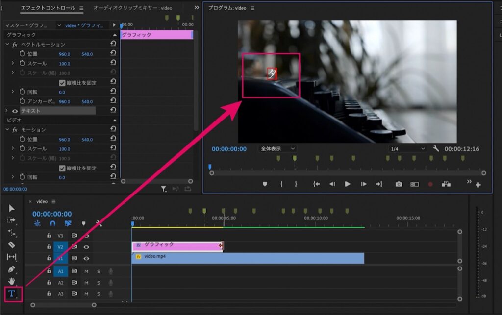Open the 全体表示 zoom level dropdown
The image size is (502, 315).
tap(277, 149)
